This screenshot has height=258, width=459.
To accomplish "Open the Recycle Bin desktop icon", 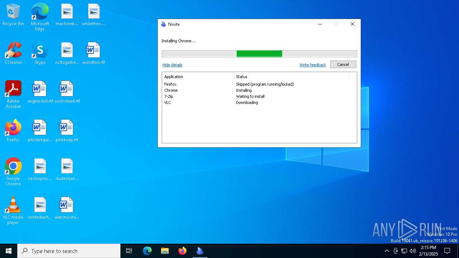I will click(13, 15).
